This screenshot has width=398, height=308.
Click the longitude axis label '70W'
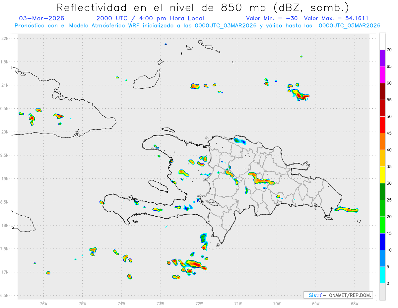[277, 303]
